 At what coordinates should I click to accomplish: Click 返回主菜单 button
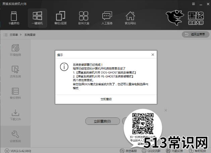[x=196, y=35]
